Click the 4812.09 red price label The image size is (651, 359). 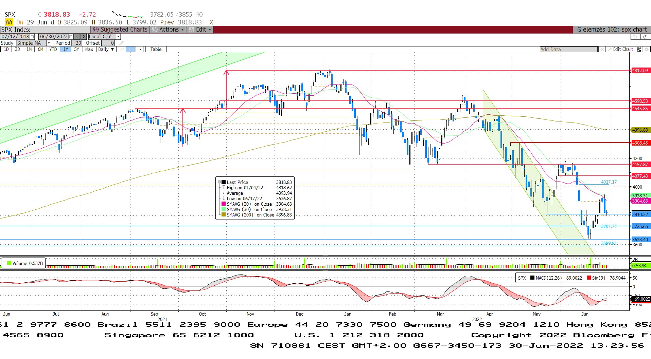pyautogui.click(x=640, y=71)
